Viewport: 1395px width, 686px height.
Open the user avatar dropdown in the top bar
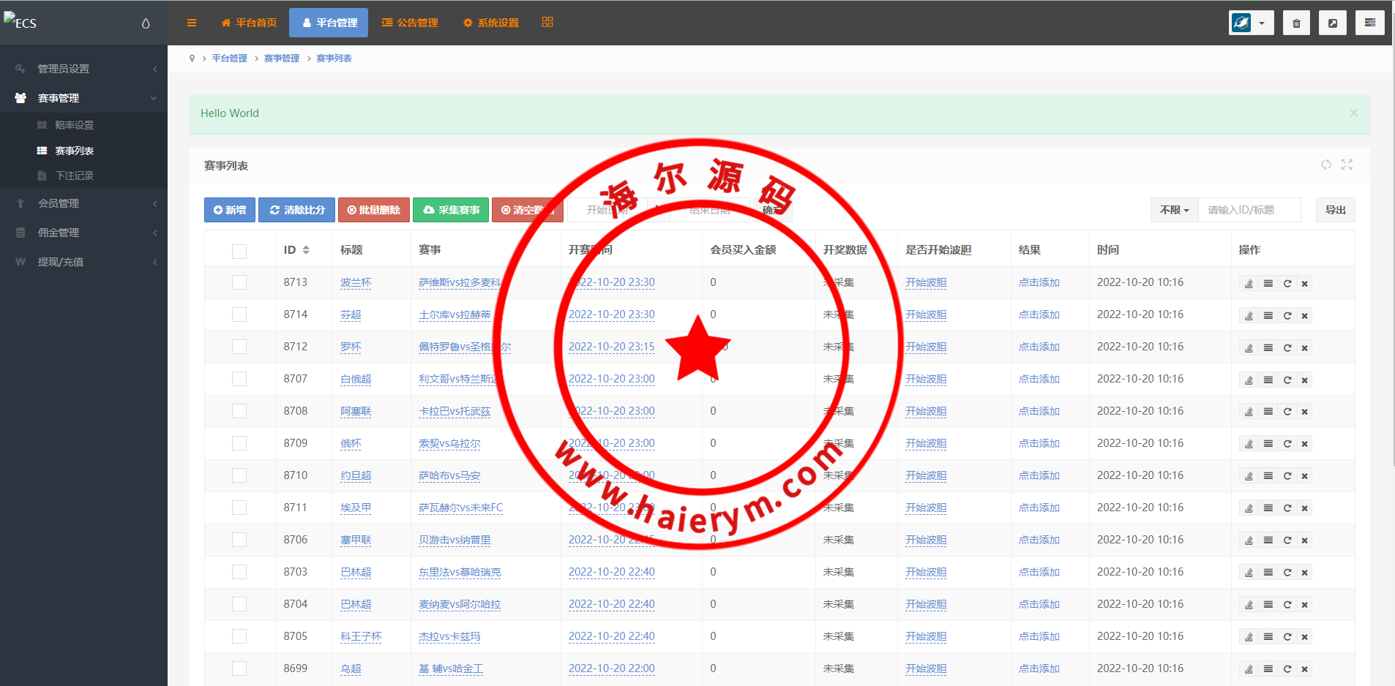point(1251,23)
